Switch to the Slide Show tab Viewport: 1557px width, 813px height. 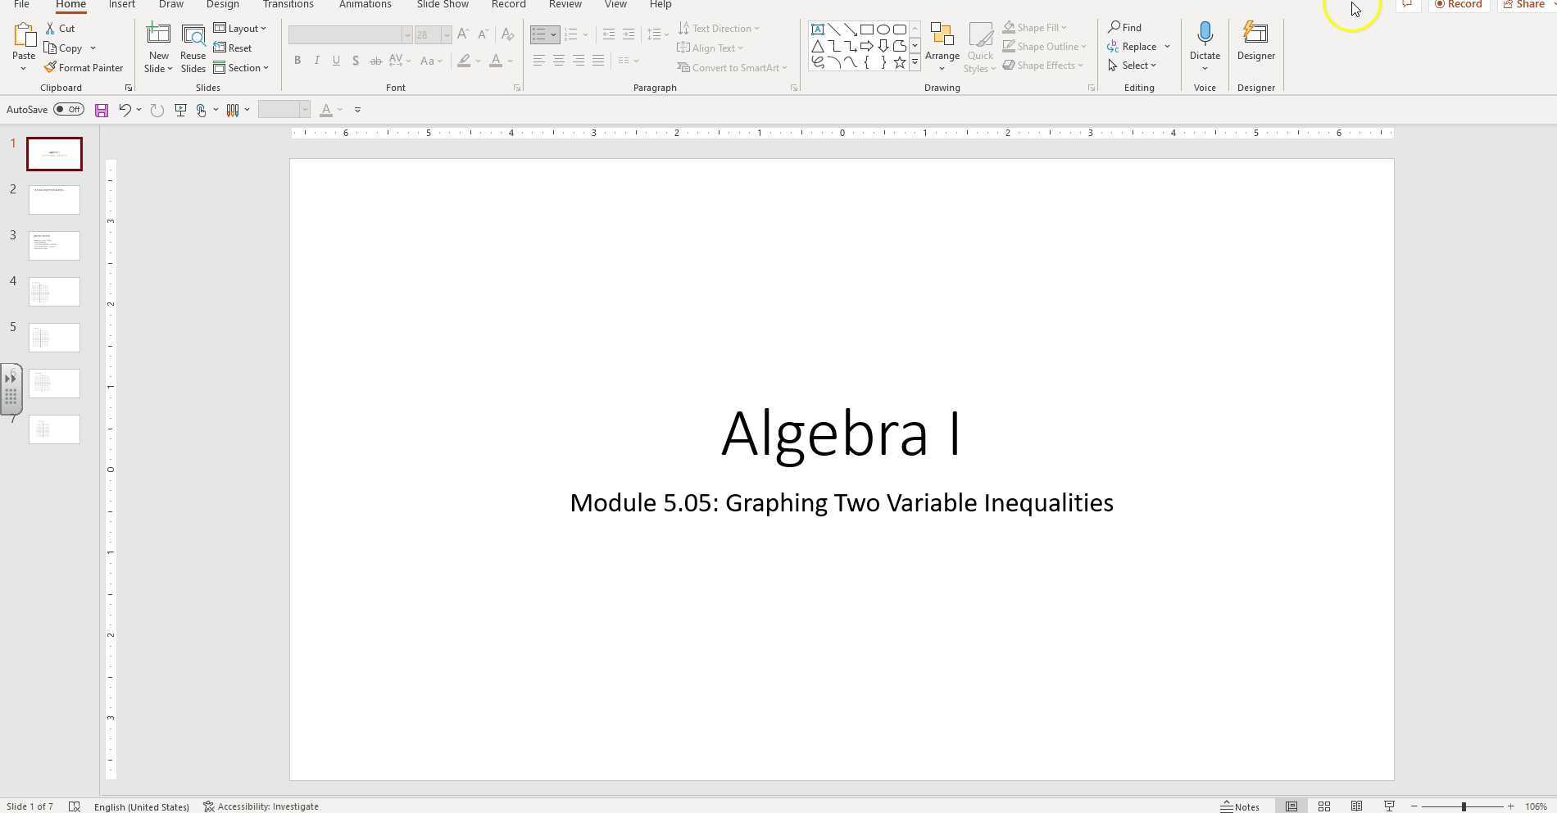click(443, 5)
